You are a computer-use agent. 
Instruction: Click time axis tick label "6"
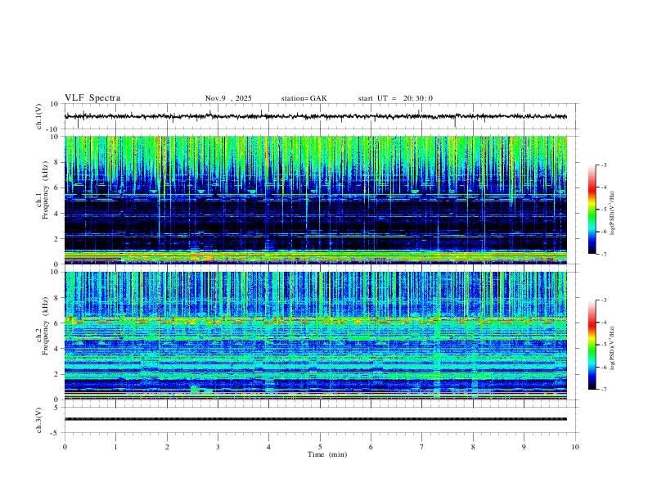click(x=371, y=447)
